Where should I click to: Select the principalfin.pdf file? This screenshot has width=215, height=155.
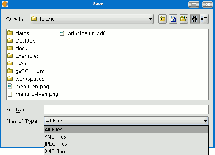(82, 33)
